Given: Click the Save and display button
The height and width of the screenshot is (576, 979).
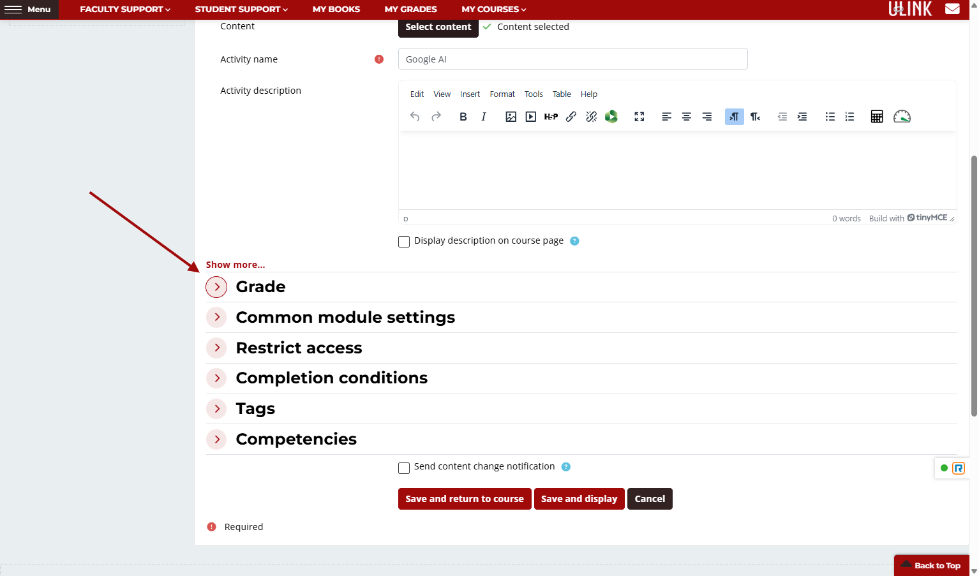Looking at the screenshot, I should pyautogui.click(x=579, y=499).
